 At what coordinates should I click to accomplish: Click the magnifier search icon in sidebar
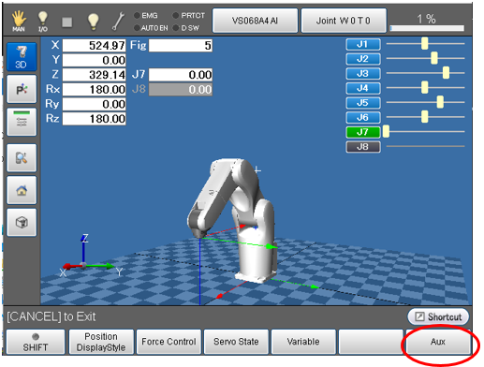pos(22,158)
